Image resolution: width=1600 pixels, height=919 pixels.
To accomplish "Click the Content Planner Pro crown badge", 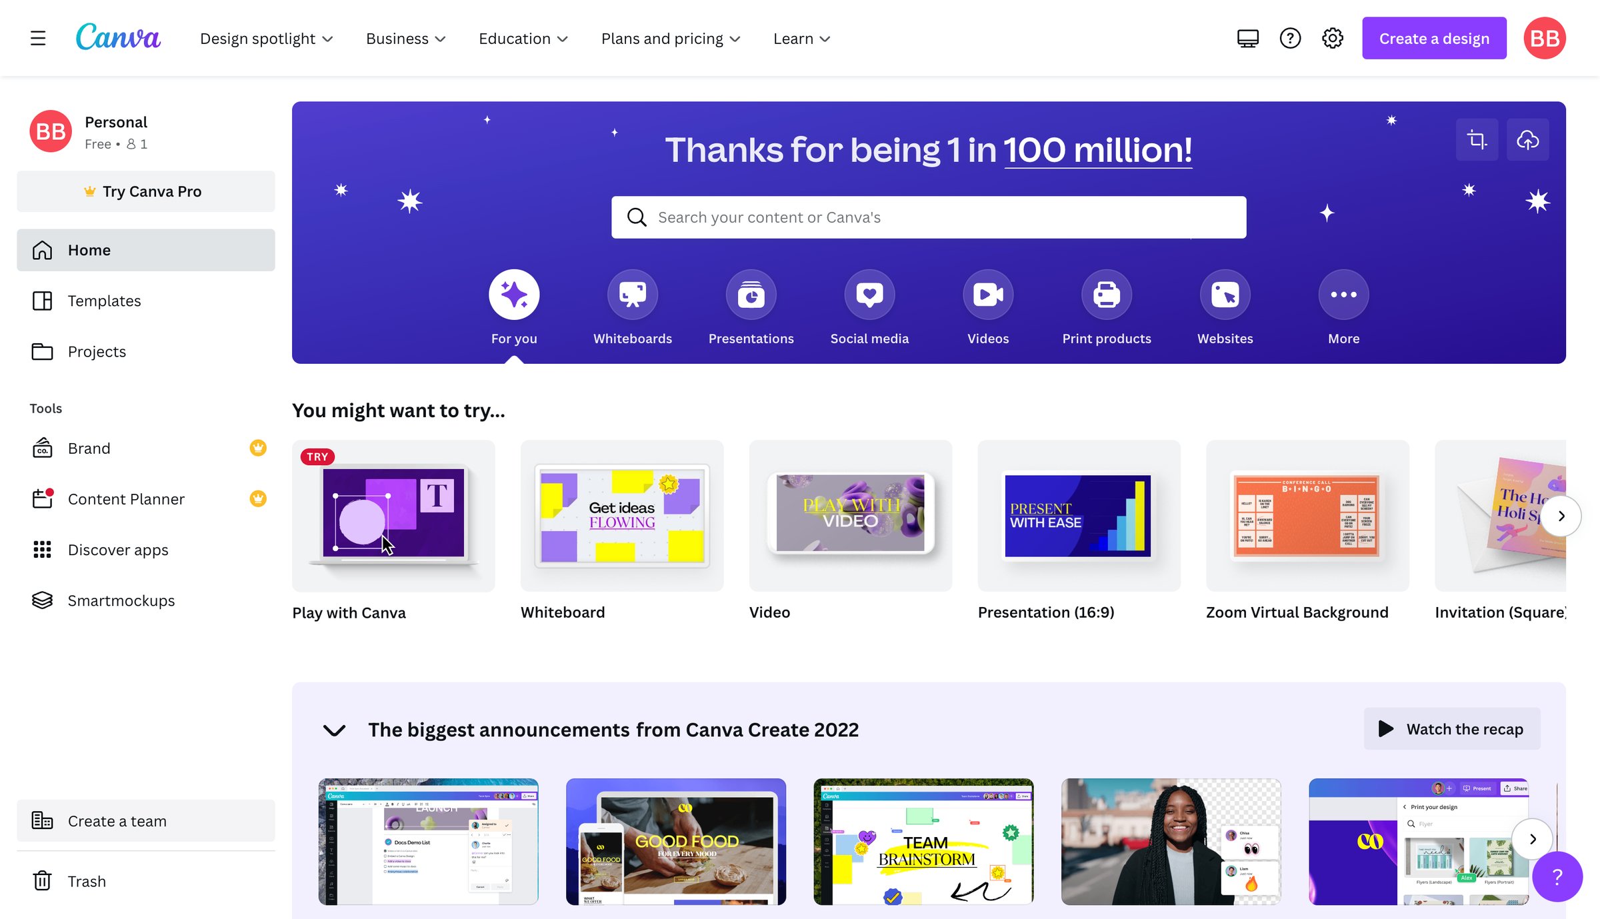I will 258,498.
